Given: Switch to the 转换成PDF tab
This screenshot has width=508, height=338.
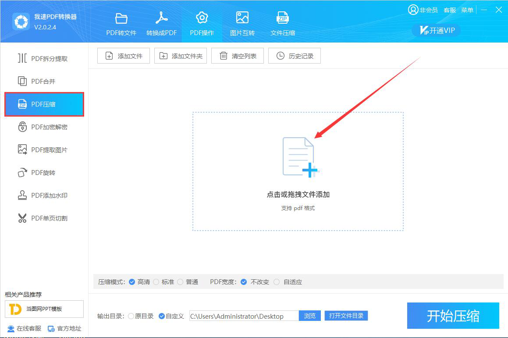Looking at the screenshot, I should click(x=161, y=24).
